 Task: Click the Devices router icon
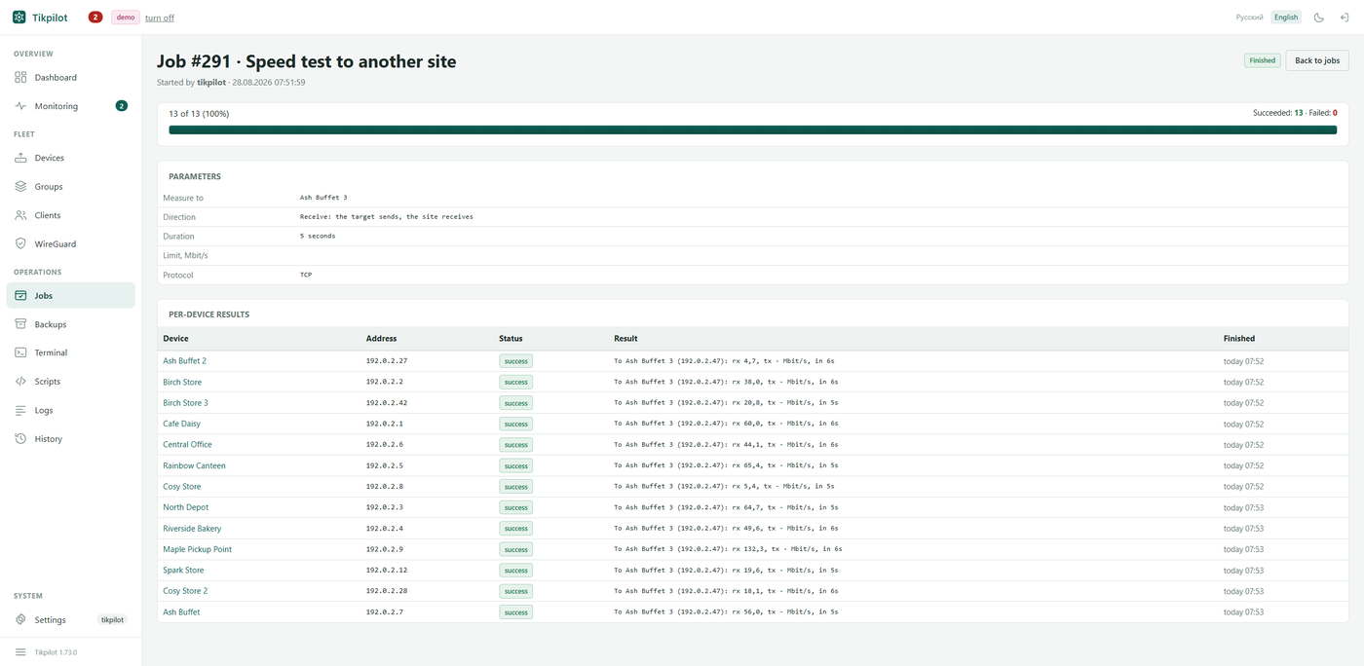[x=20, y=158]
